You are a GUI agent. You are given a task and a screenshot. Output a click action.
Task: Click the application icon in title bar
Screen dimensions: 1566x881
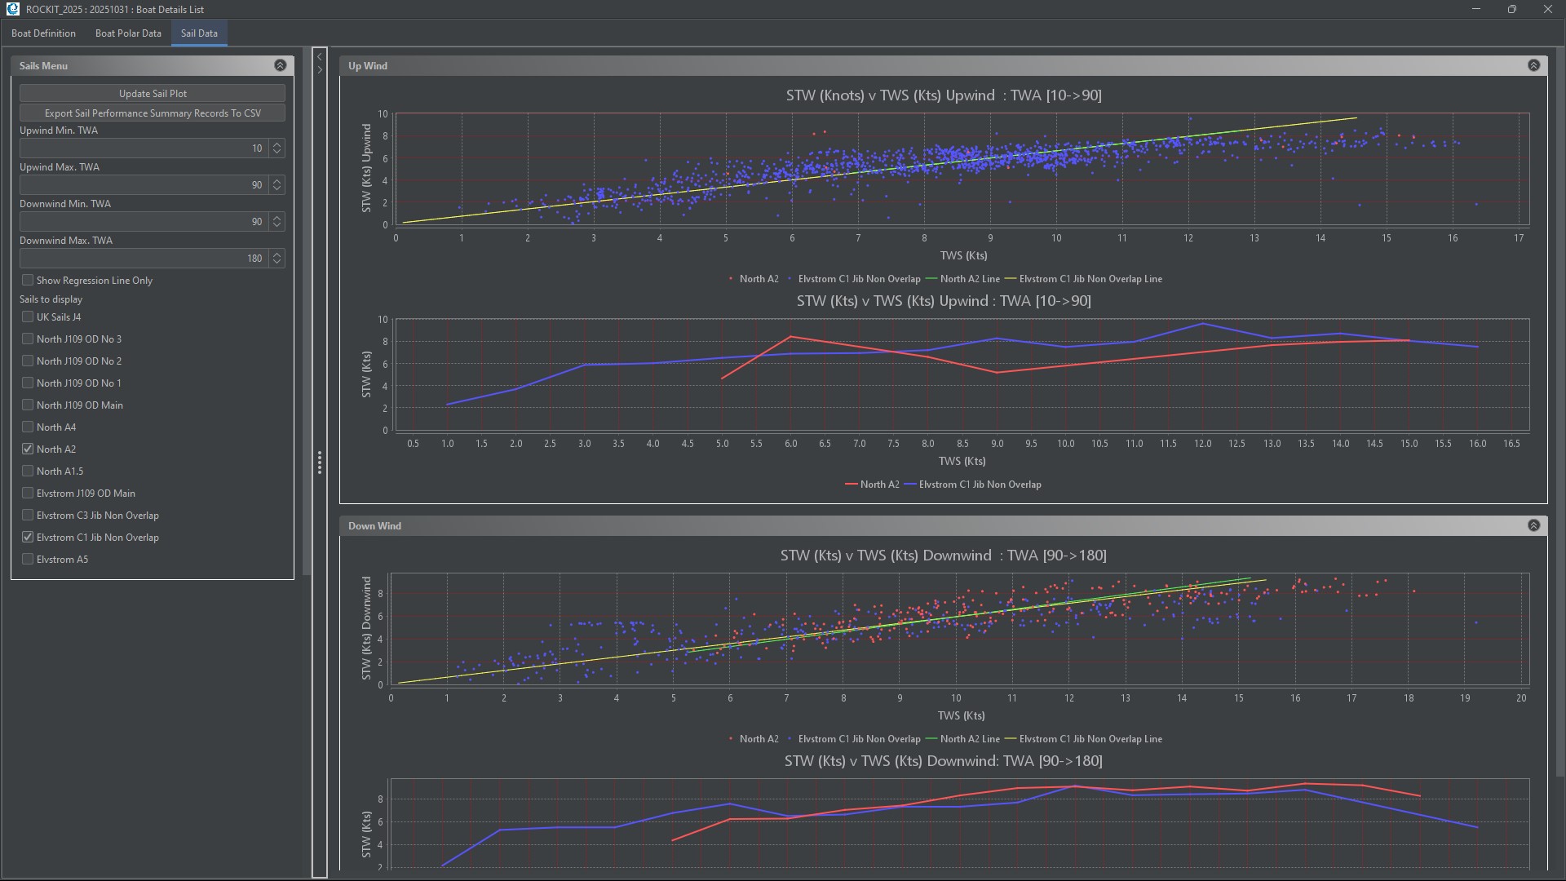point(12,9)
